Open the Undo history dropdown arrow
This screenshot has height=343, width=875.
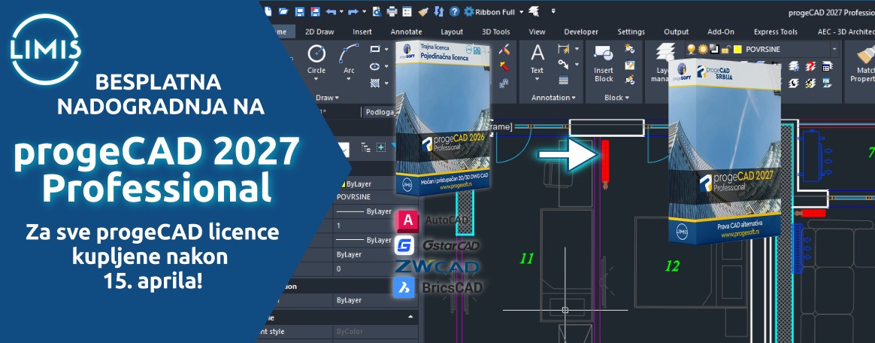[341, 11]
